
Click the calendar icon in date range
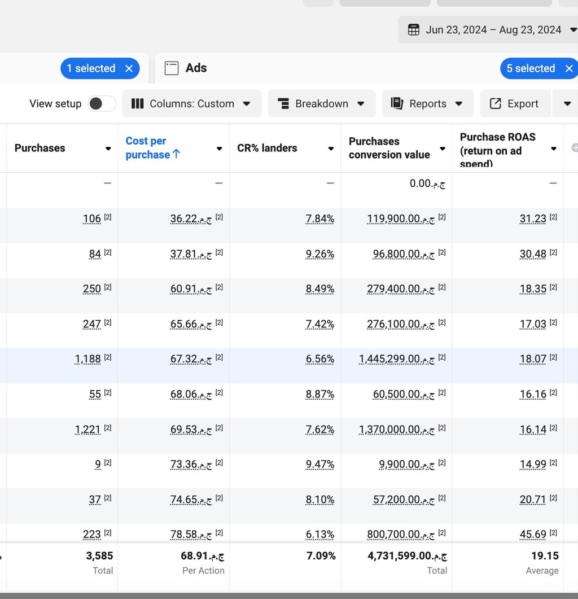(413, 30)
